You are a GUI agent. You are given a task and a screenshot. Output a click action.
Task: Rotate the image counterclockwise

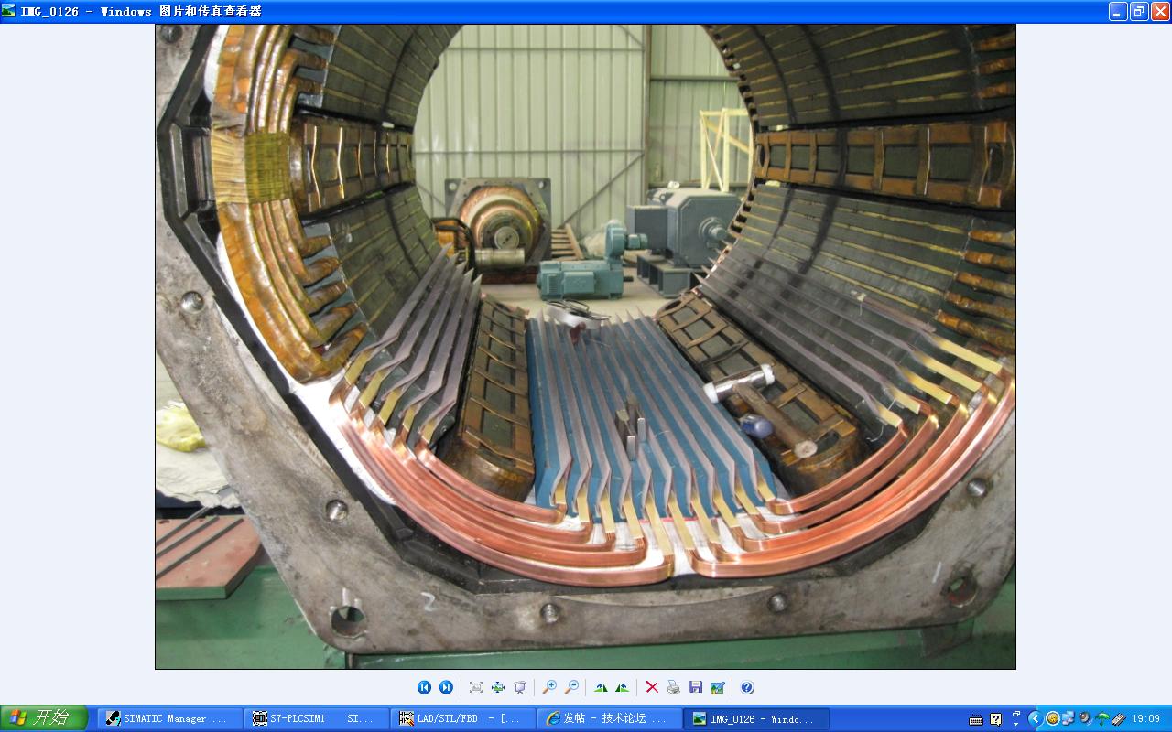(x=623, y=687)
